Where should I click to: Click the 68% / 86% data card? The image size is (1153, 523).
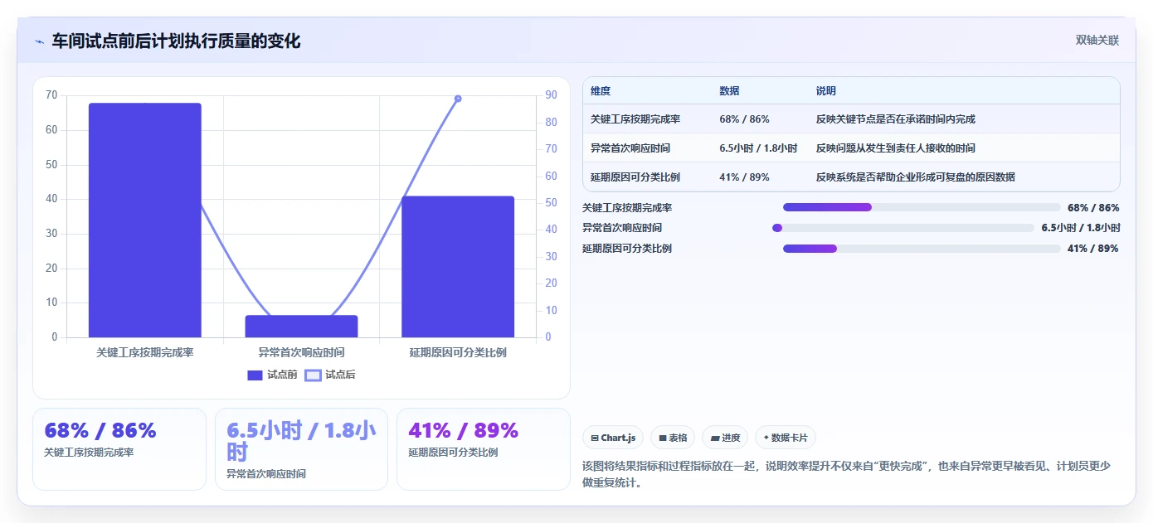click(x=119, y=449)
